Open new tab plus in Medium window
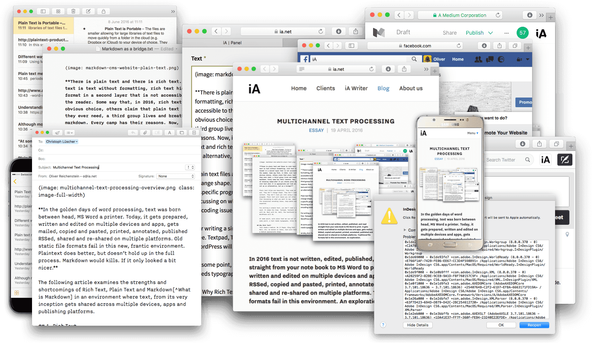Image resolution: width=592 pixels, height=343 pixels. tap(551, 17)
